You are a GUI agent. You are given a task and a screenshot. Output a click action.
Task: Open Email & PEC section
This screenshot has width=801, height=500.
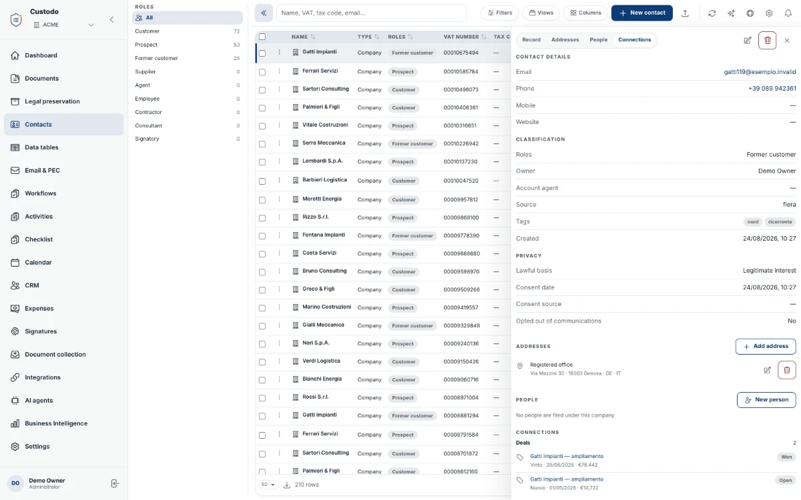(64, 171)
